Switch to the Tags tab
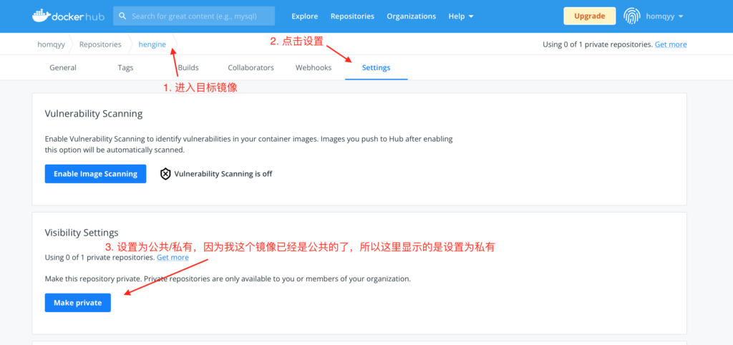This screenshot has width=733, height=345. pyautogui.click(x=125, y=68)
